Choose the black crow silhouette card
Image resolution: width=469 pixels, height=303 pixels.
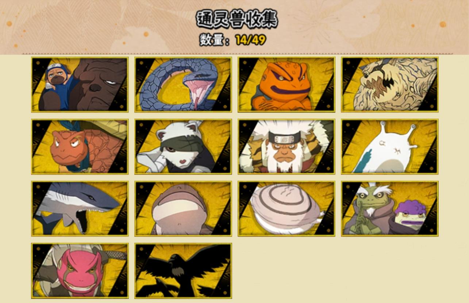tap(183, 271)
